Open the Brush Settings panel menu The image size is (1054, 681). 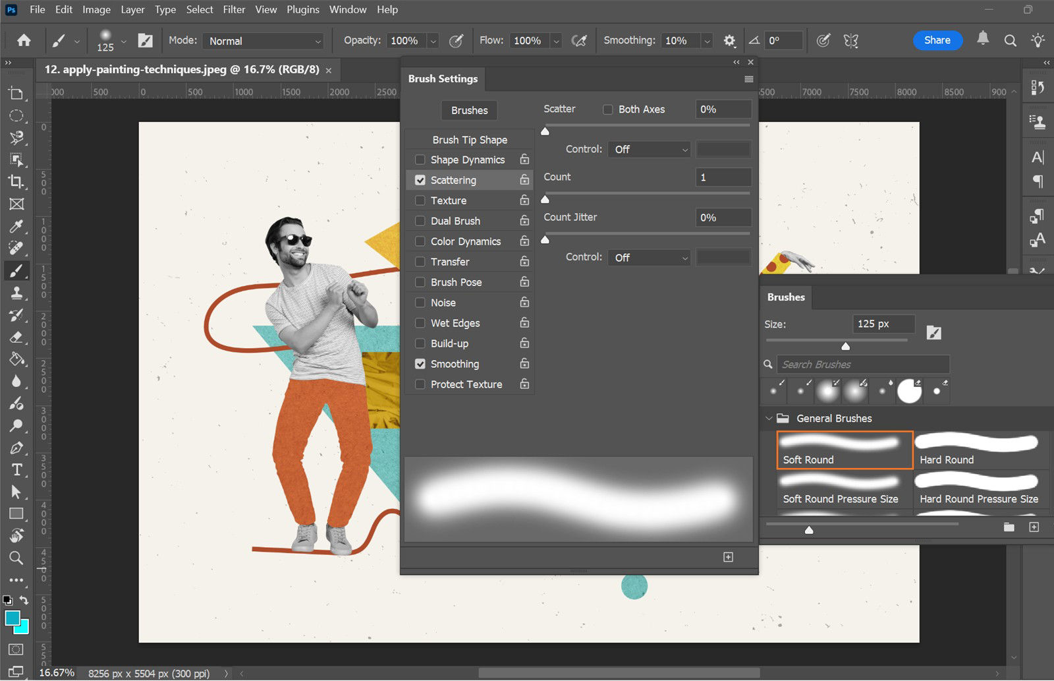point(748,78)
